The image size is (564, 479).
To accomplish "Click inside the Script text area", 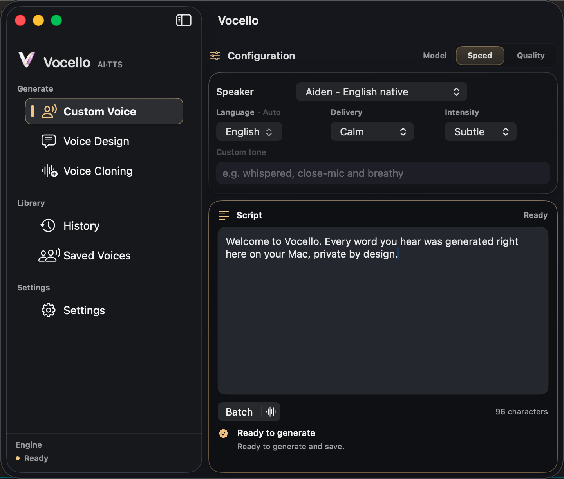I will pyautogui.click(x=383, y=311).
